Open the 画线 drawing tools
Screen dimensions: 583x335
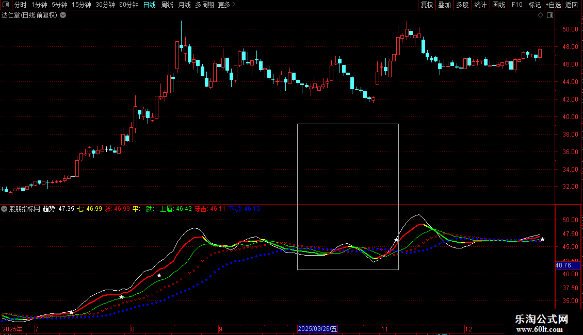(498, 5)
